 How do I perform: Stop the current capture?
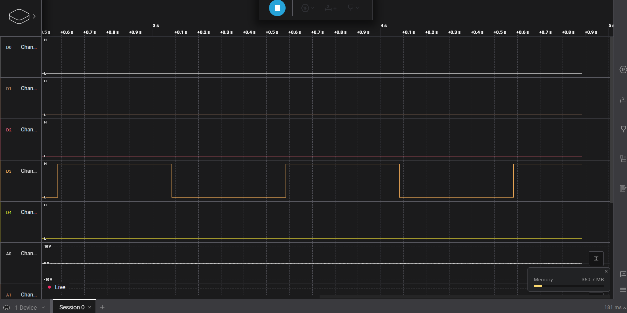[277, 8]
